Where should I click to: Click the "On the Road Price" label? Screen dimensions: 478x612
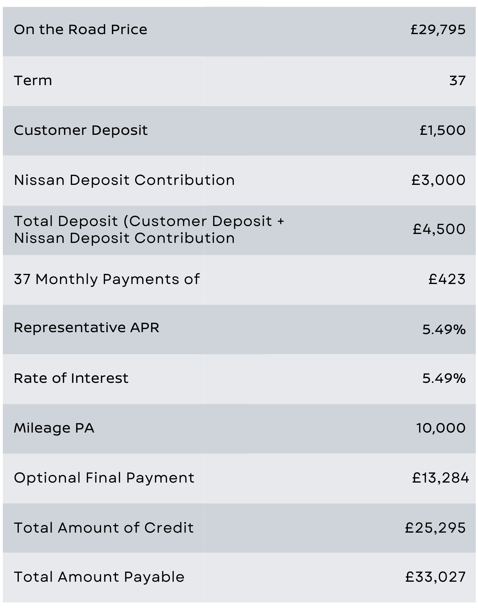click(80, 30)
